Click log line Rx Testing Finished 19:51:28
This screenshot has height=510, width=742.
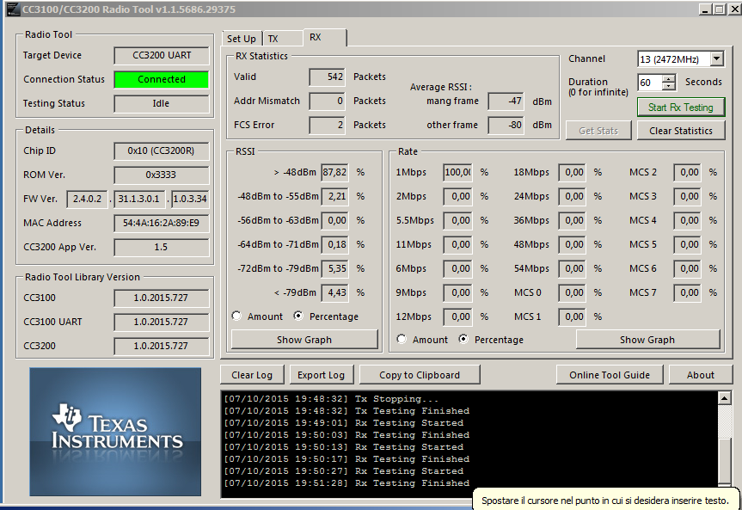[346, 483]
